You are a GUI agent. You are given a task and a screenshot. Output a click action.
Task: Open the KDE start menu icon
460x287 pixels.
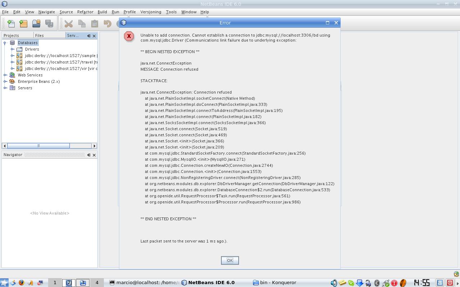[4, 283]
